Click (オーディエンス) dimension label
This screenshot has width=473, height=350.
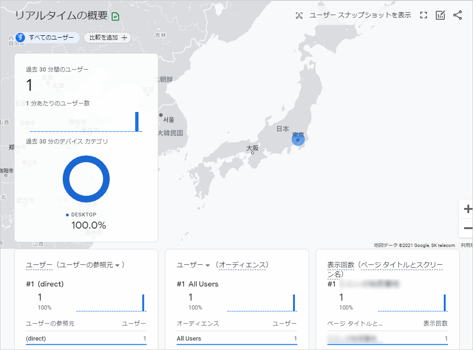click(x=242, y=265)
